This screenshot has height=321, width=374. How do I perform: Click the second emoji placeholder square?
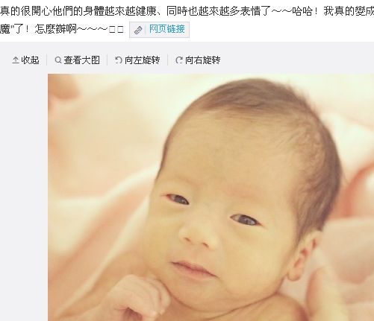[120, 30]
